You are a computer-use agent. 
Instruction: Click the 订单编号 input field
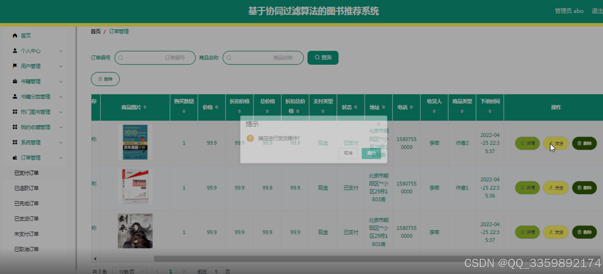point(155,58)
